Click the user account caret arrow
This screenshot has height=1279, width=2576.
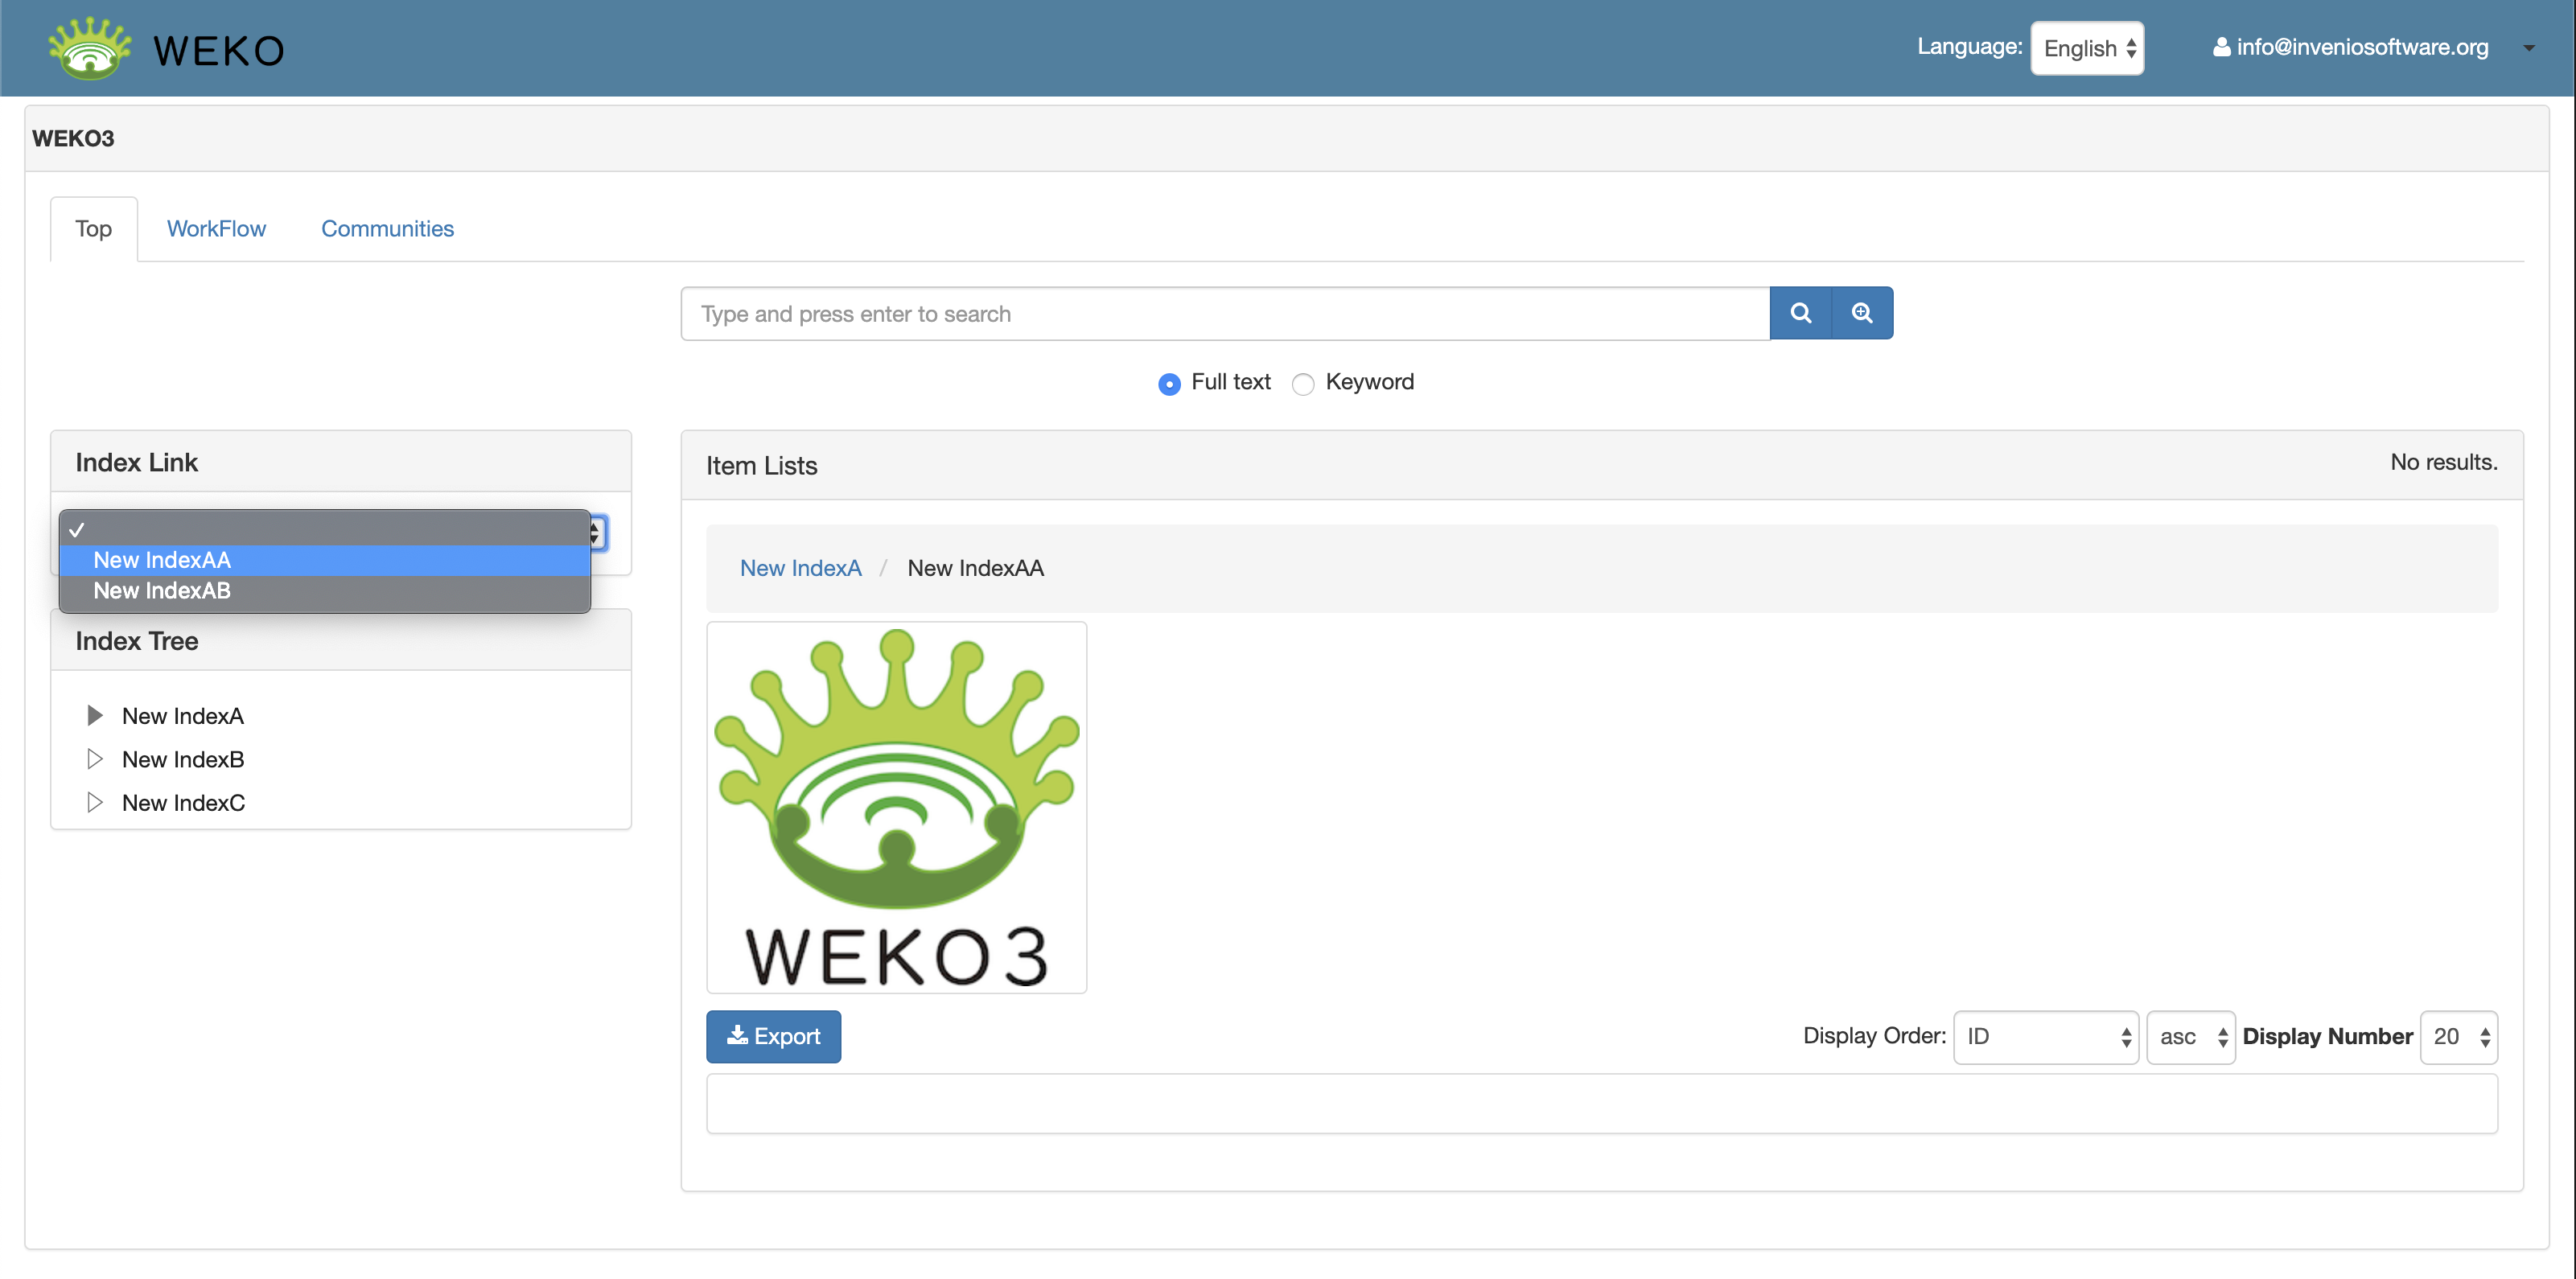click(x=2528, y=48)
